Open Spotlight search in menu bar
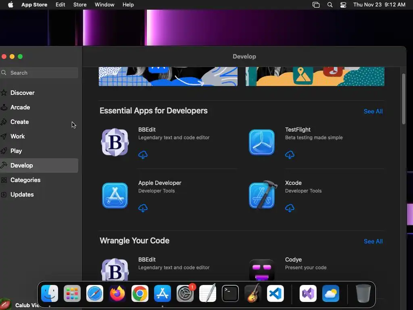 [330, 5]
